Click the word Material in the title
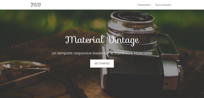The height and width of the screenshot is (98, 204). point(85,40)
